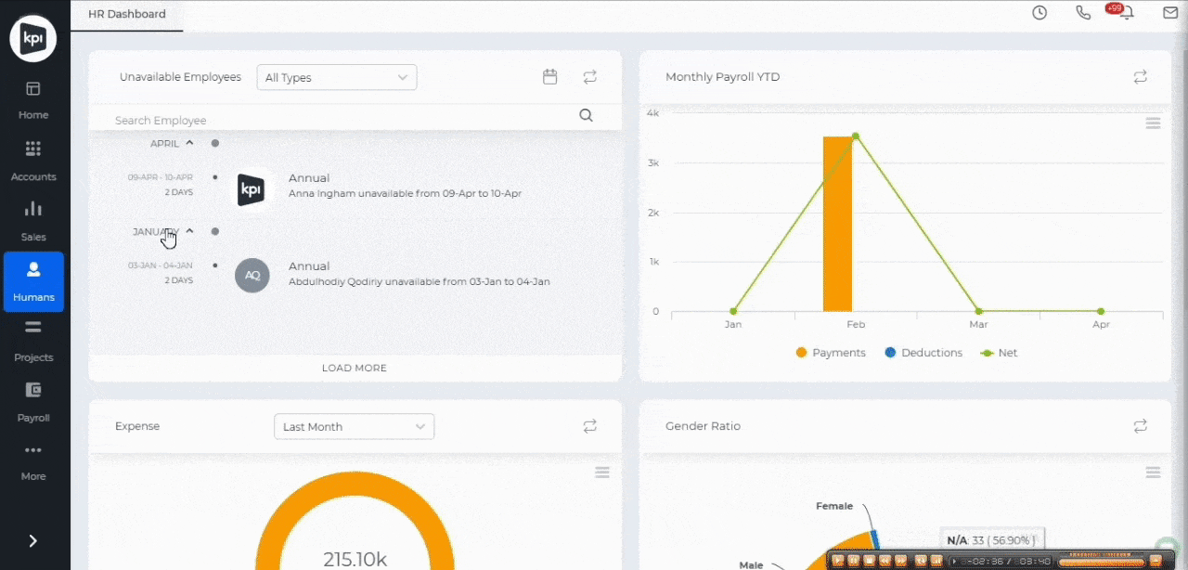Refresh the Monthly Payroll YTD widget
Viewport: 1188px width, 570px height.
tap(1141, 77)
